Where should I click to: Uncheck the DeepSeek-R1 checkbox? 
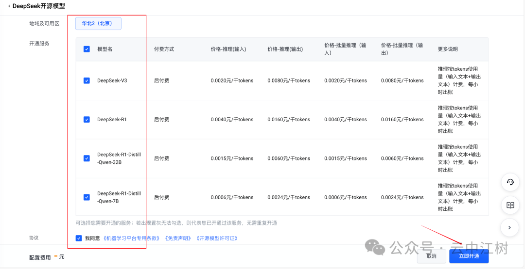click(87, 120)
